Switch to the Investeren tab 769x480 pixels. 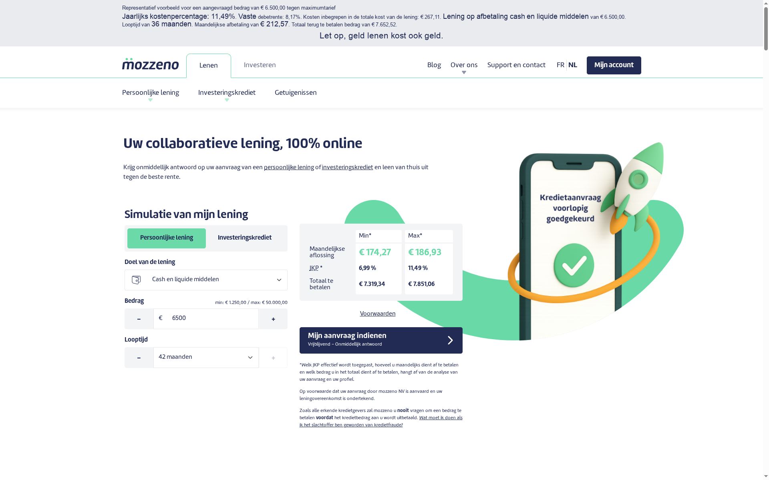click(260, 64)
